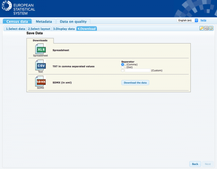Image resolution: width=217 pixels, height=169 pixels.
Task: Click the custom separator text field
Action: pyautogui.click(x=138, y=70)
